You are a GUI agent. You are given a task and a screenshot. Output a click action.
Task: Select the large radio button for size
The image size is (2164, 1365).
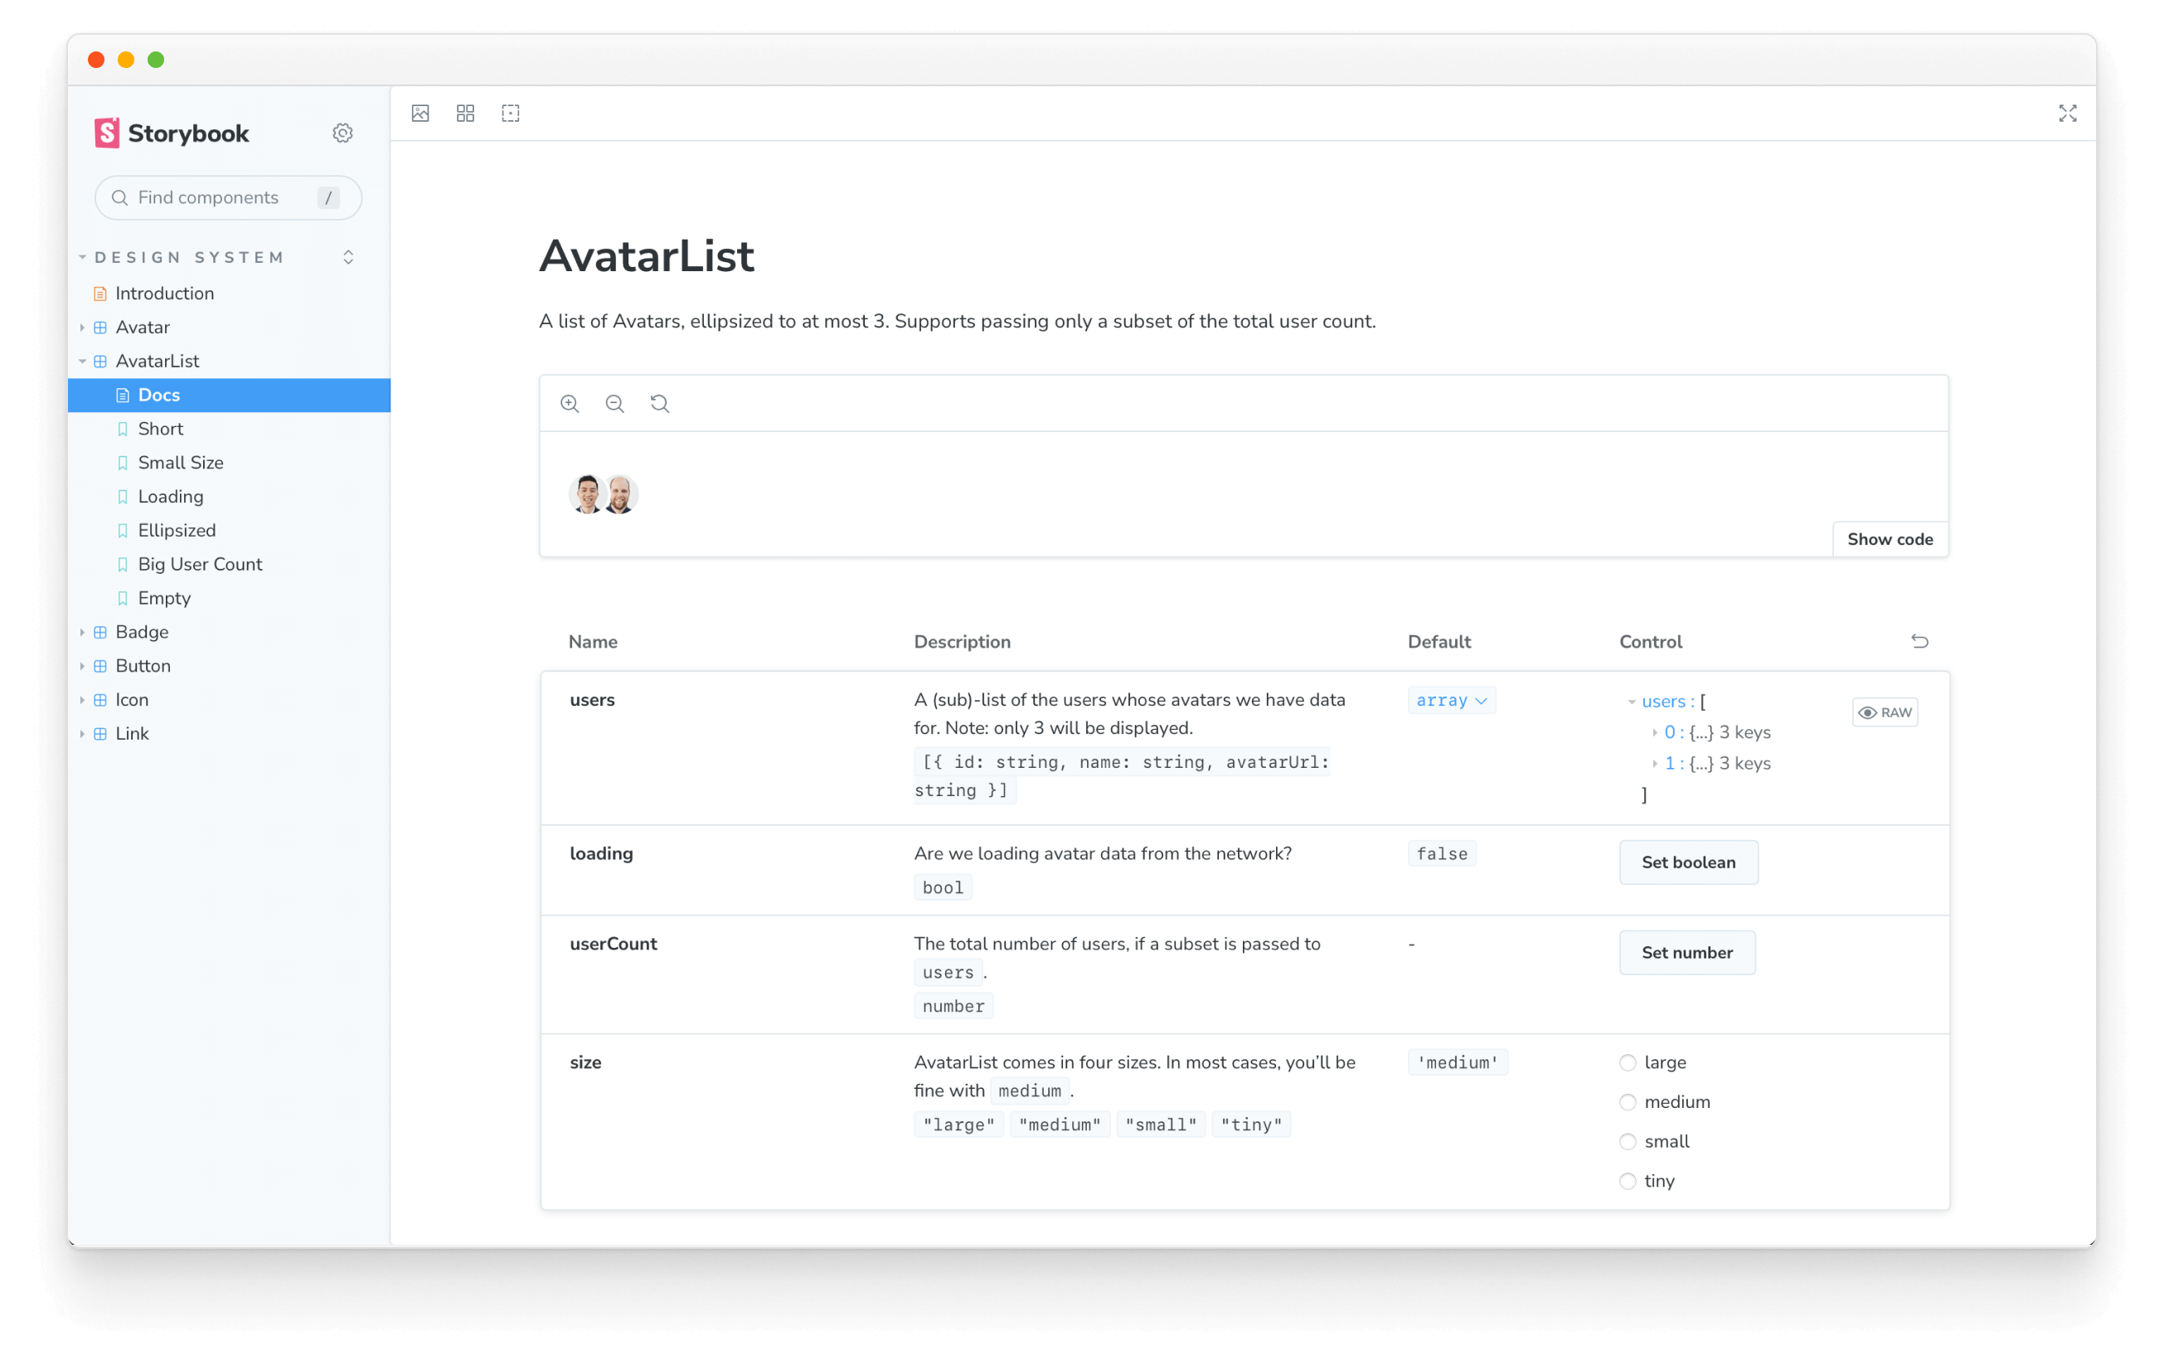1628,1061
